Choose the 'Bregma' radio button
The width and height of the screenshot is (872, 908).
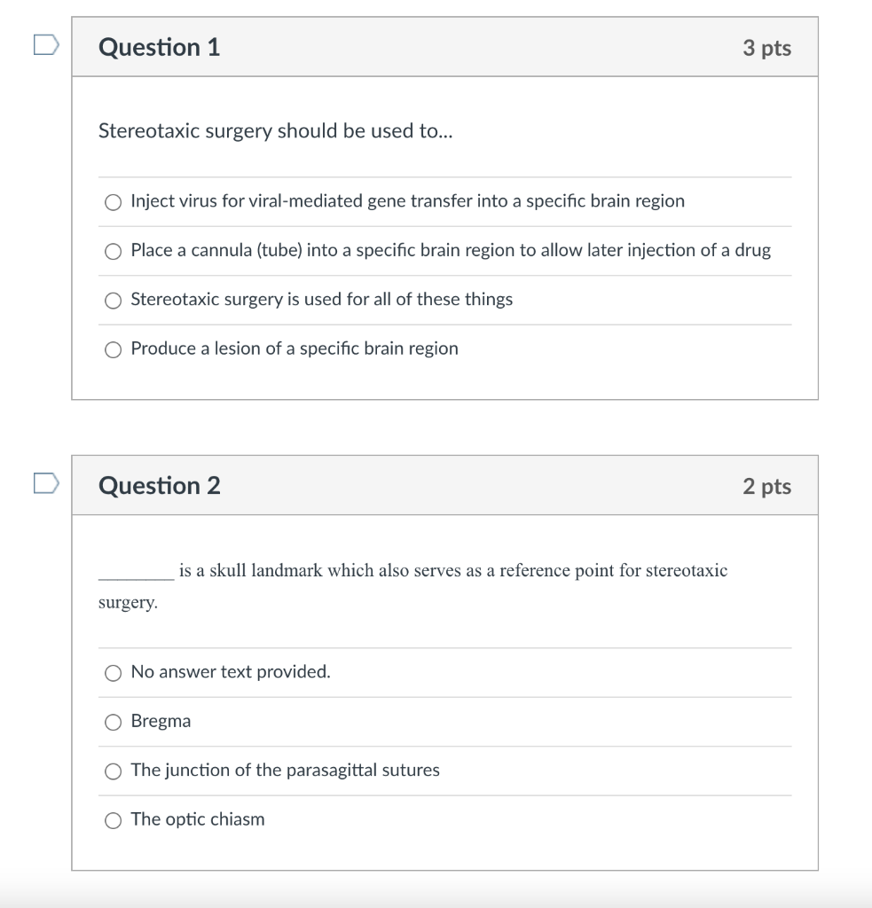point(113,722)
